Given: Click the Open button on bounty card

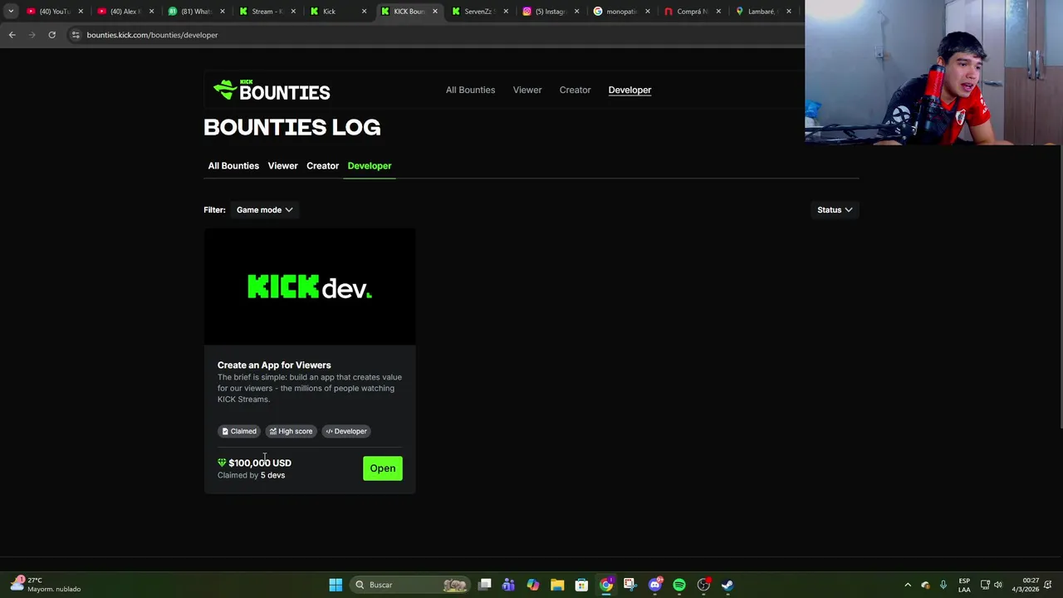Looking at the screenshot, I should click(x=383, y=468).
